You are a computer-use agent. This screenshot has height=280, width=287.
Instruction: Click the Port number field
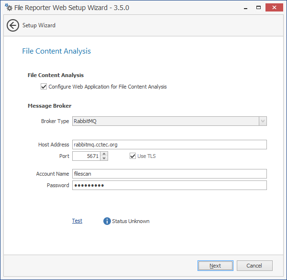point(87,156)
